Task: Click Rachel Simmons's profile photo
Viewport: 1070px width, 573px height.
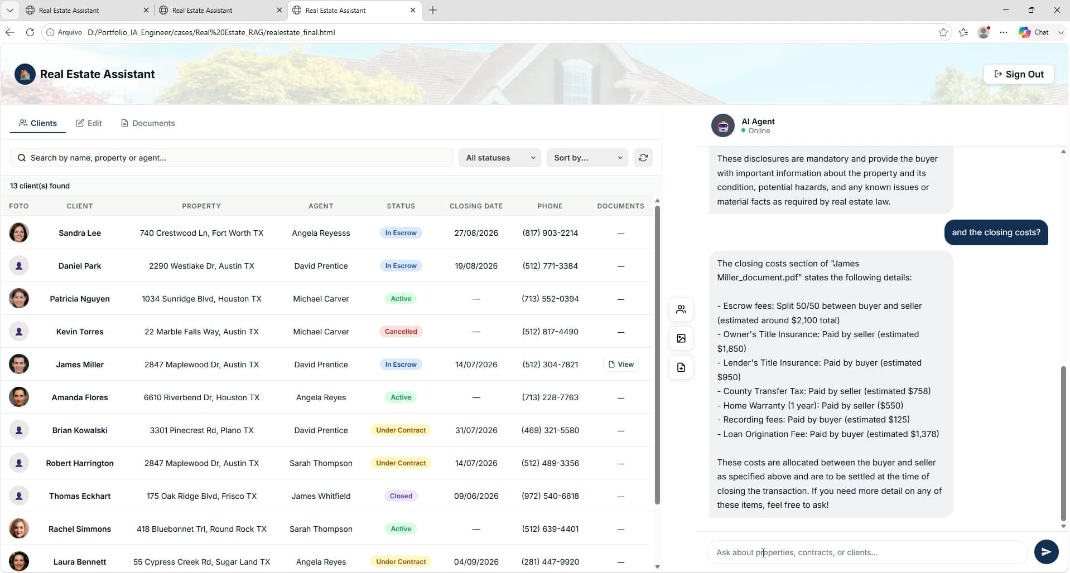Action: click(x=19, y=528)
